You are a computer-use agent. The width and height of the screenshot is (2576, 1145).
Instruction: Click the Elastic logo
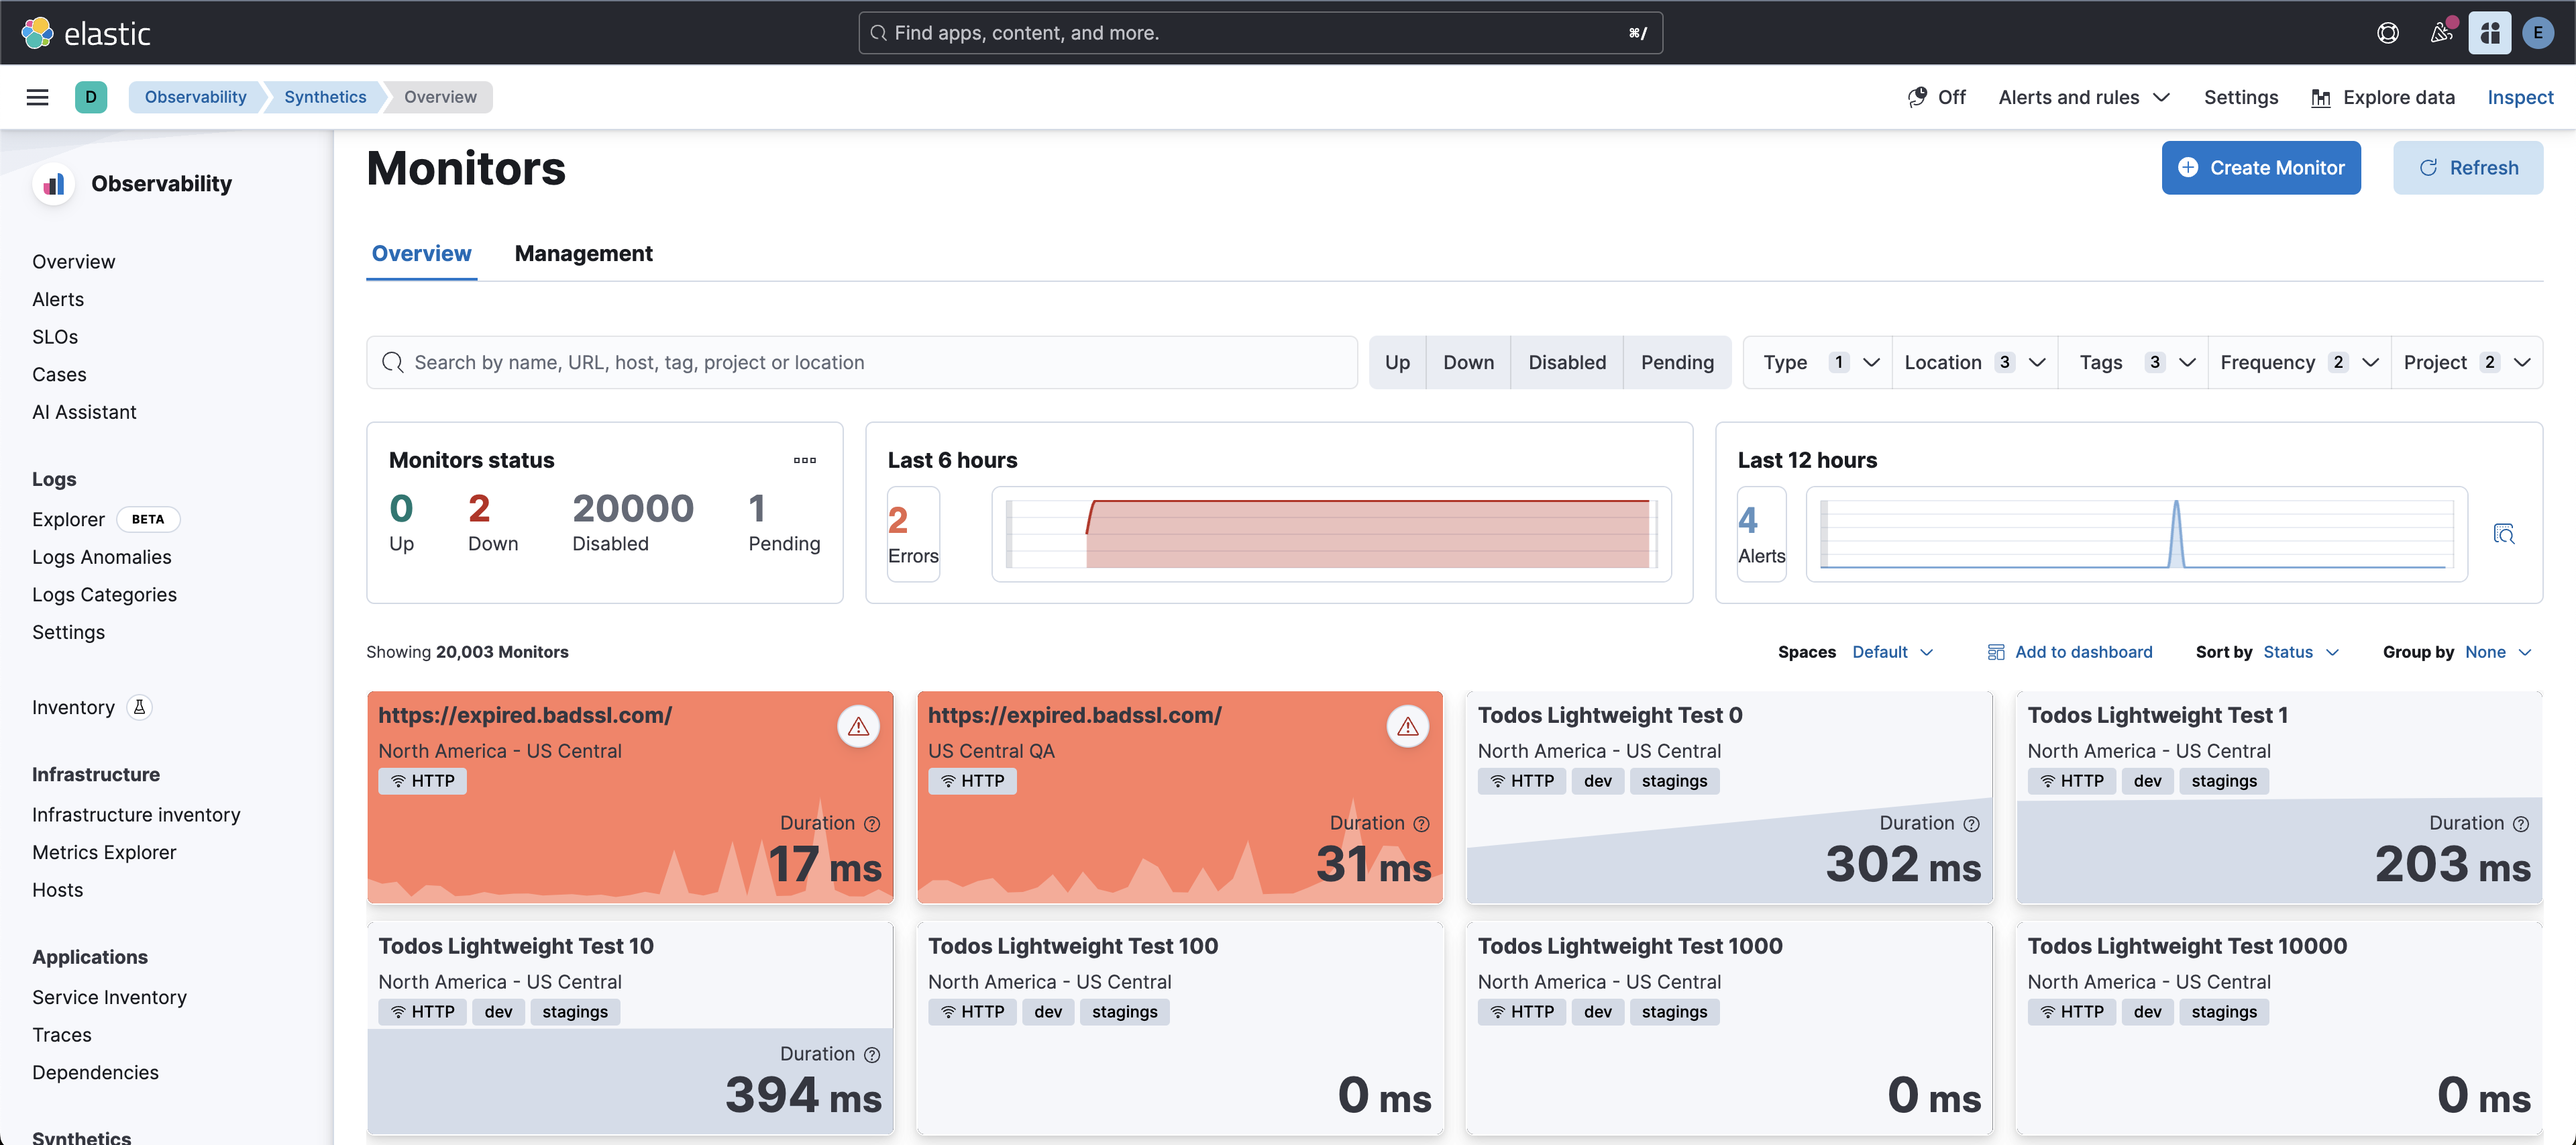86,33
